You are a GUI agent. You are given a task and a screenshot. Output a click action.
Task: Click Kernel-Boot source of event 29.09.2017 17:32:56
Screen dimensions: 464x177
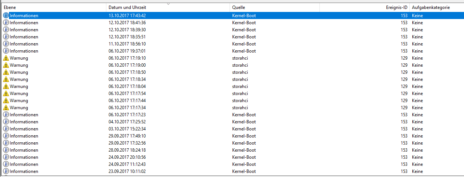pos(244,143)
